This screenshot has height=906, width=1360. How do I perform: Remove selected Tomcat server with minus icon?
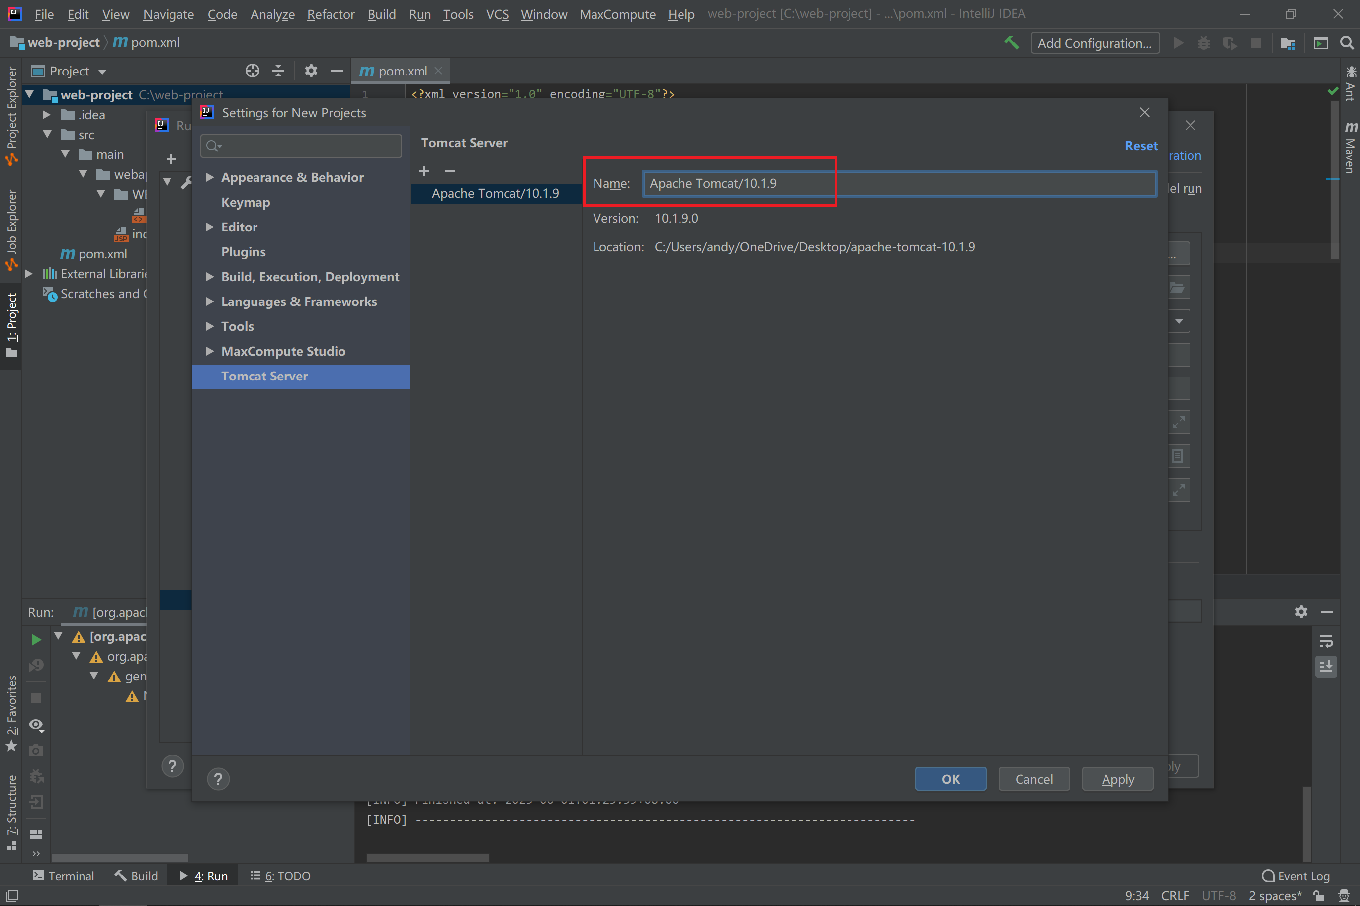tap(450, 171)
